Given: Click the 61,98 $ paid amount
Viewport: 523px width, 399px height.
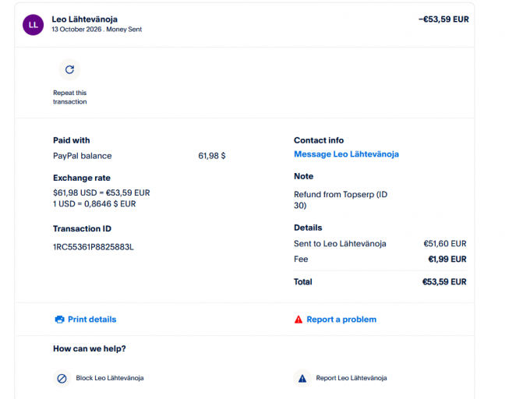Looking at the screenshot, I should pos(212,156).
